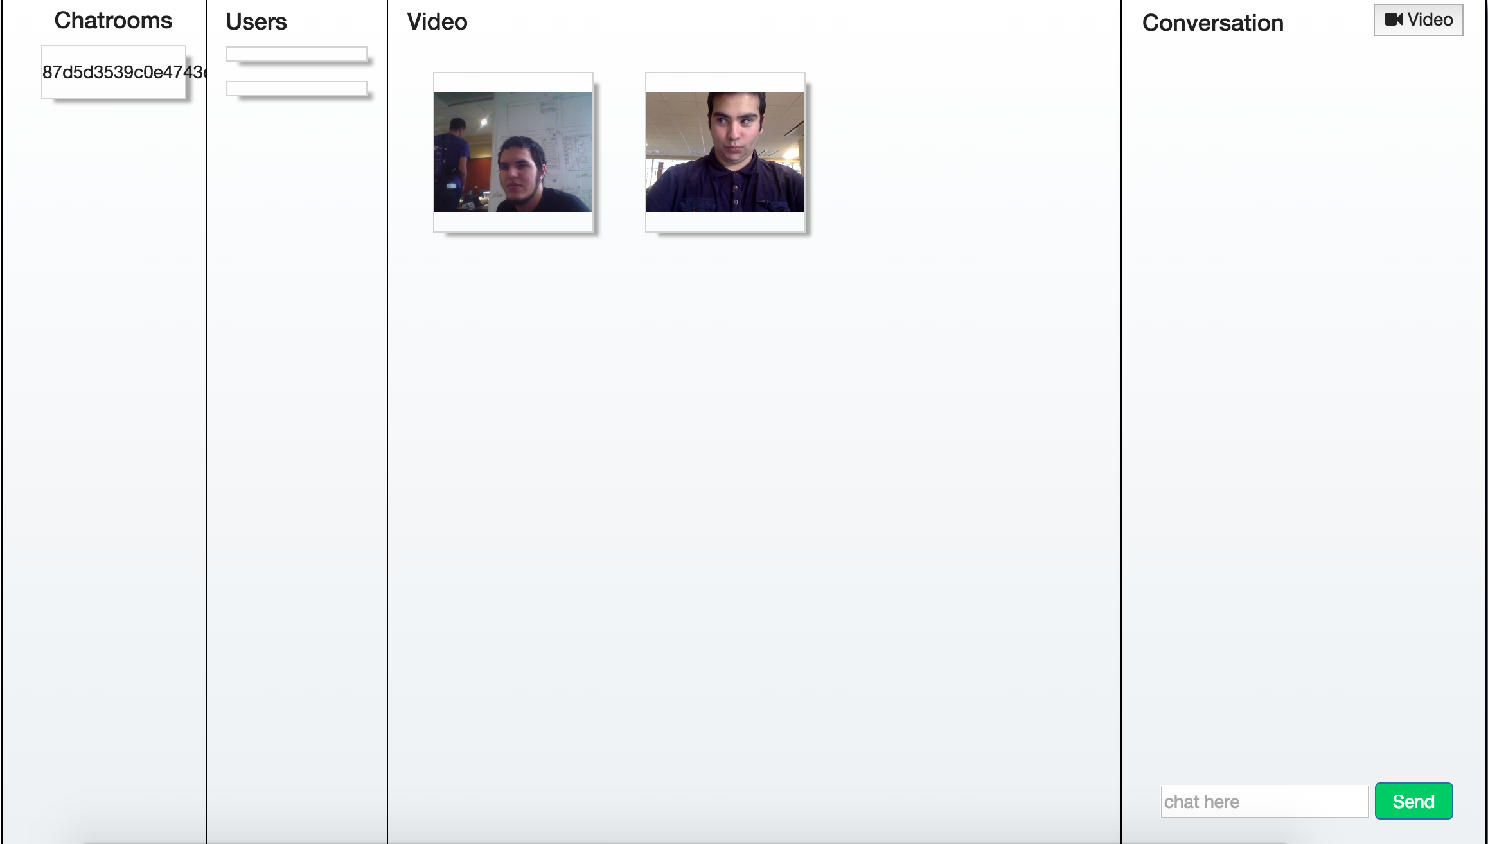Click the Chatrooms panel heading
This screenshot has height=844, width=1488.
point(113,21)
